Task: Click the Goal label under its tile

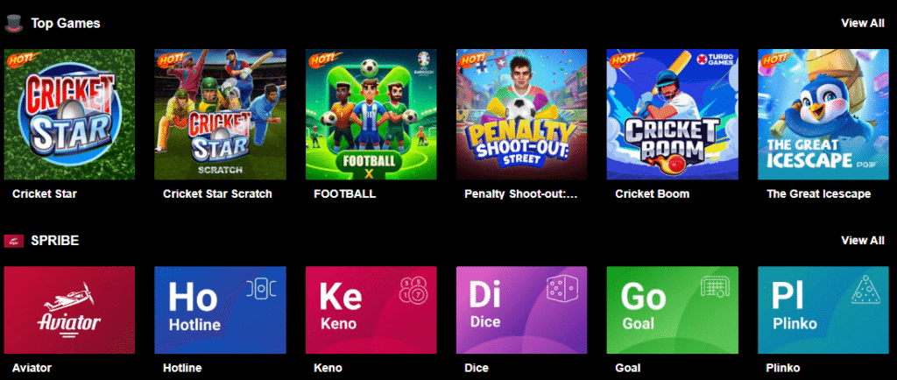Action: (627, 368)
